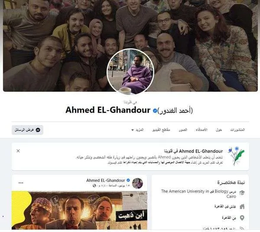260x232 pixels.
Task: Click the memorial flower illustration icon
Action: tap(236, 156)
